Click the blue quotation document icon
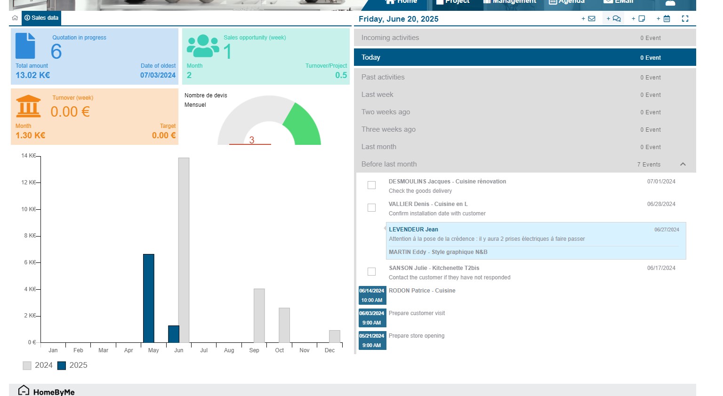723x396 pixels. coord(25,46)
